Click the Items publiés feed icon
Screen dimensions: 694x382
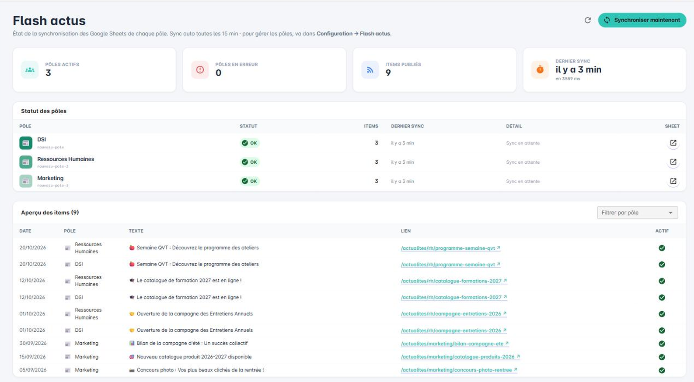[x=370, y=70]
